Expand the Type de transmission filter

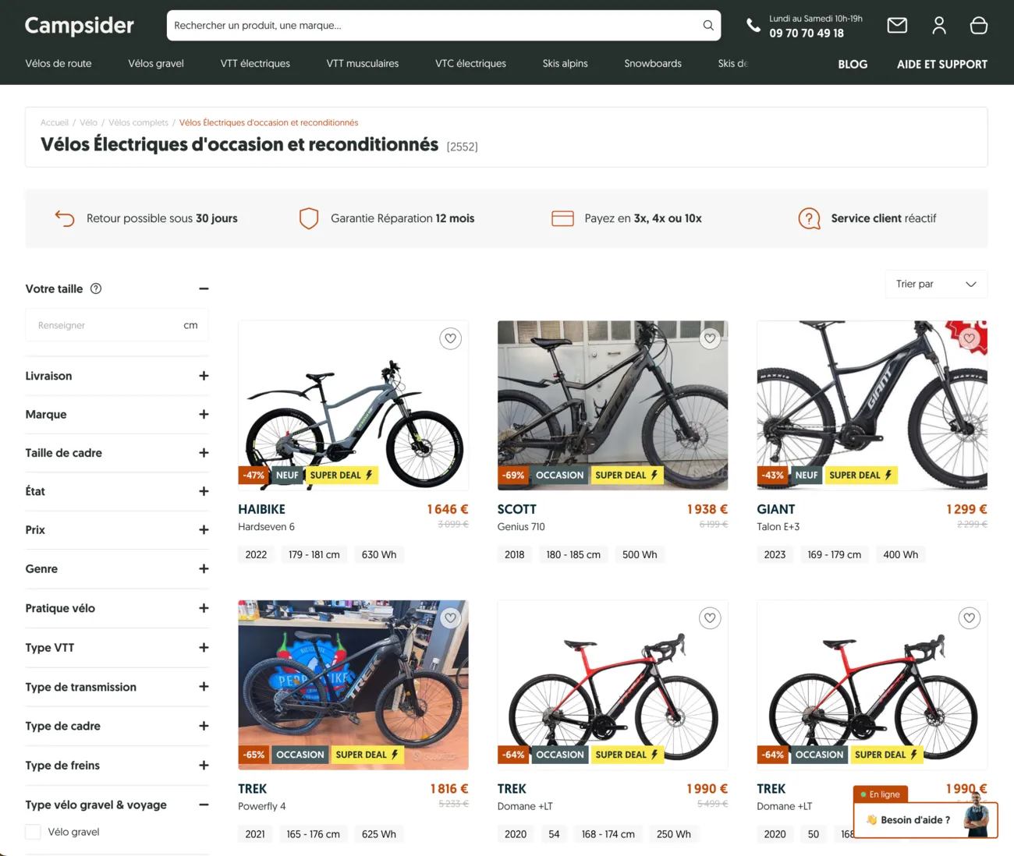(204, 687)
